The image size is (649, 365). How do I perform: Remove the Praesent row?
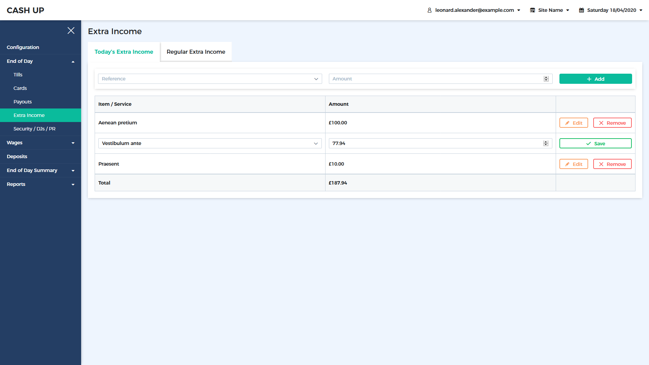coord(612,164)
